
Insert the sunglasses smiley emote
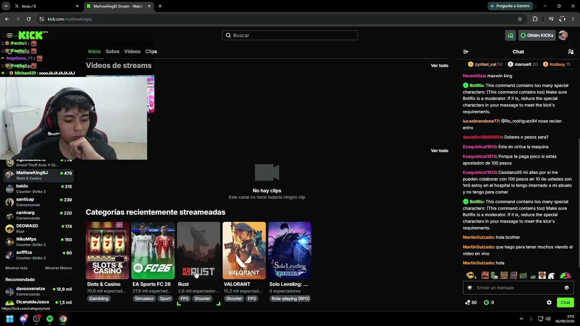pyautogui.click(x=471, y=275)
